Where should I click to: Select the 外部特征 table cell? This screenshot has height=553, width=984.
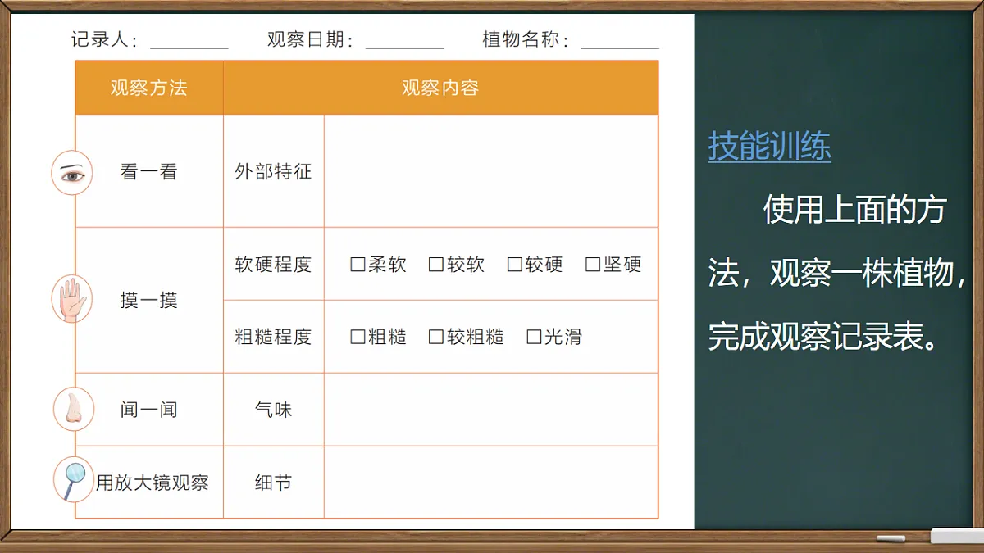273,173
